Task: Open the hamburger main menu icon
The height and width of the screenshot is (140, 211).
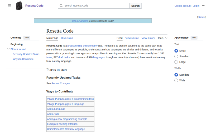Action: pyautogui.click(x=9, y=6)
